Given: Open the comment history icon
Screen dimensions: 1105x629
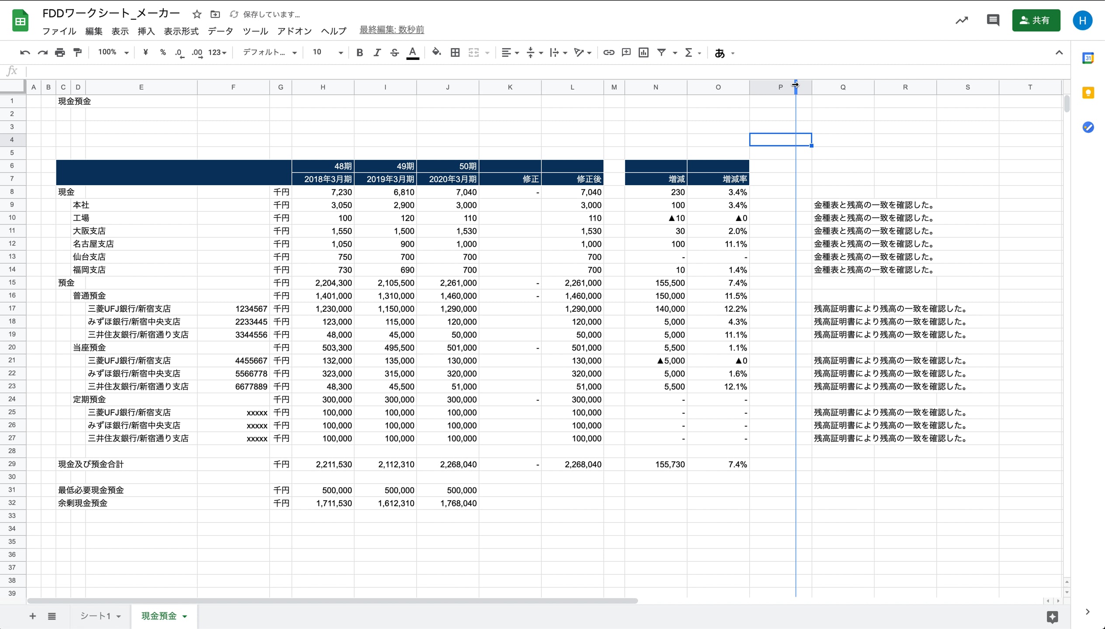Looking at the screenshot, I should click(993, 20).
